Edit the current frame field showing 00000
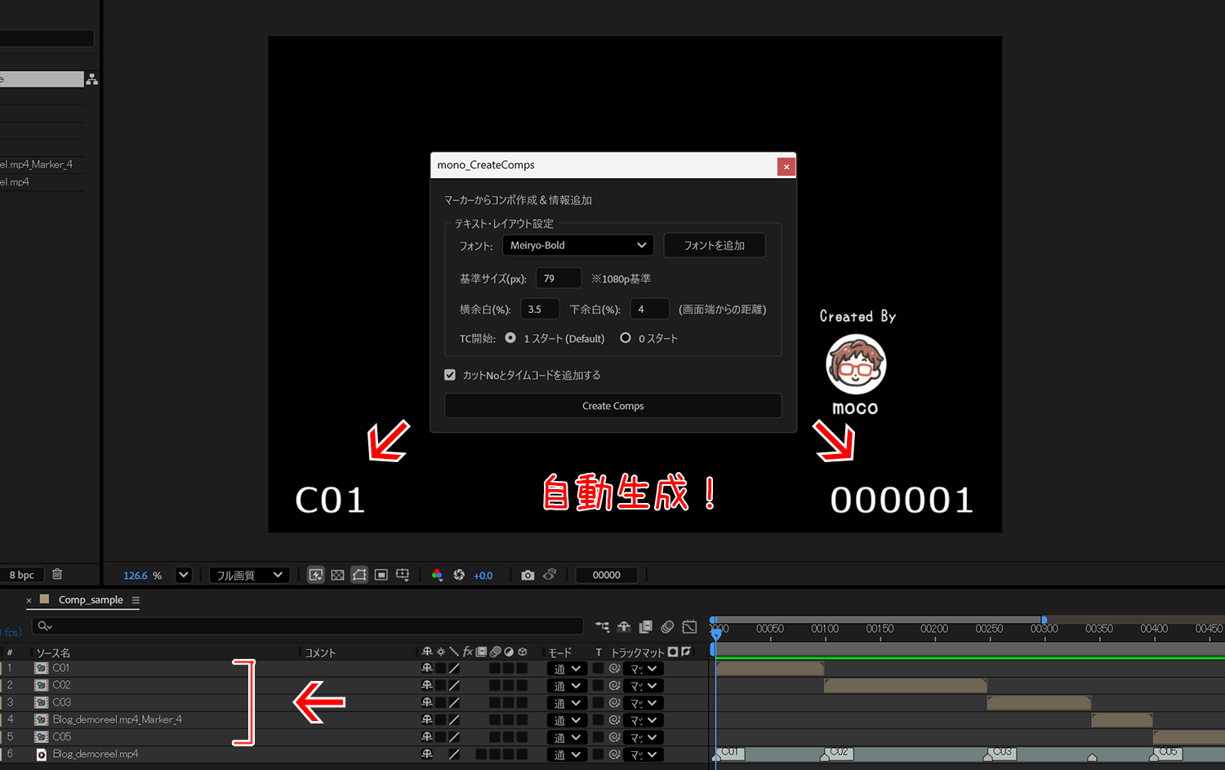 (607, 575)
